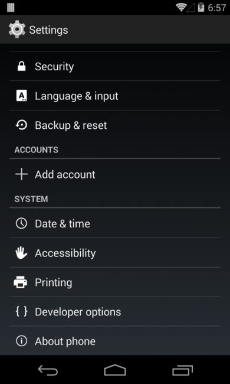Open Language & input settings
The image size is (230, 384).
[115, 96]
